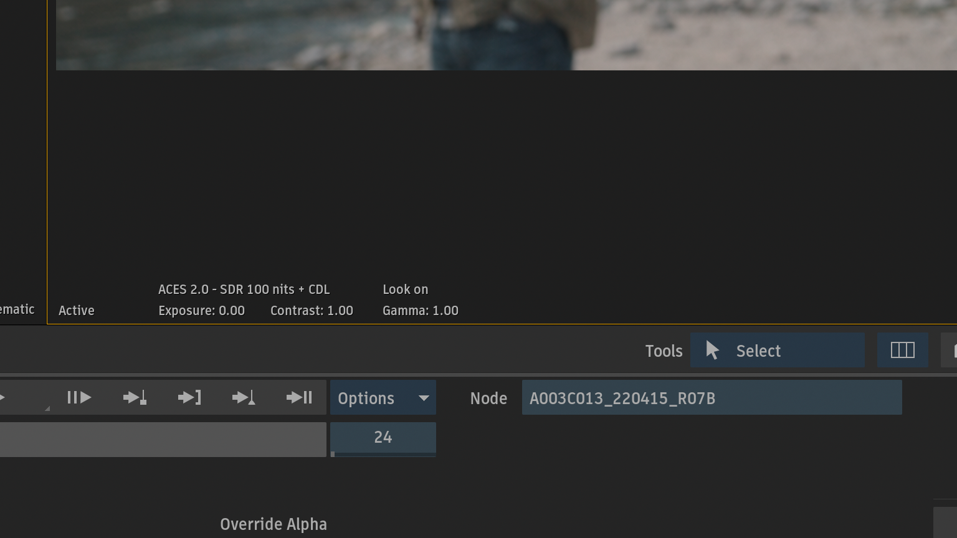Click the arrow cursor icon beside Select

712,351
